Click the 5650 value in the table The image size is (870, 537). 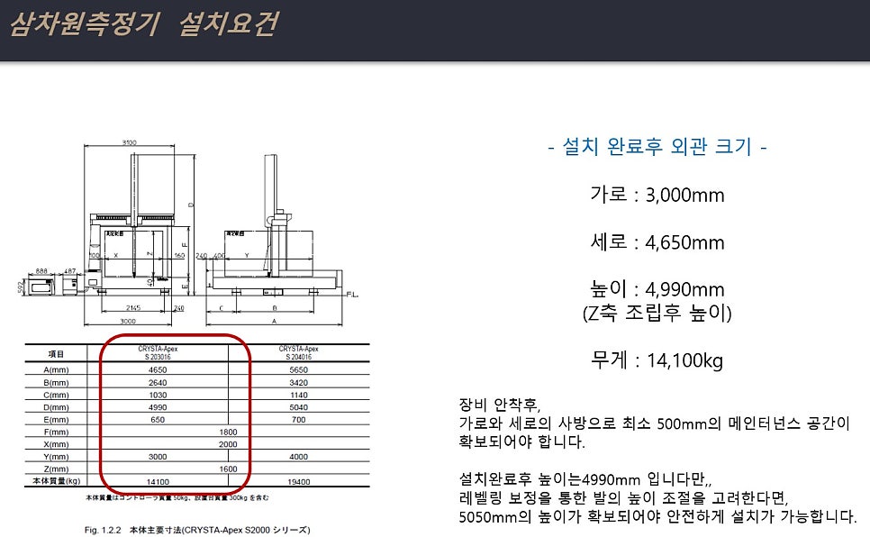[298, 369]
